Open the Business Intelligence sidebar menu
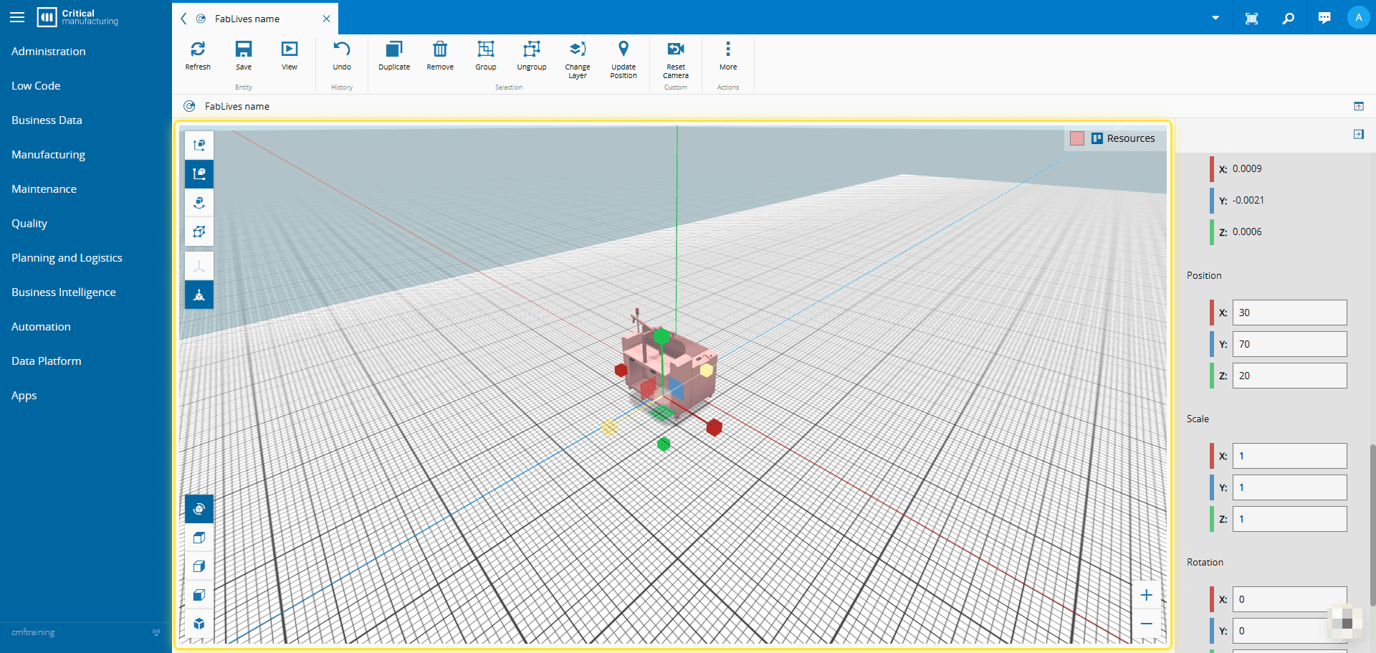 pos(63,292)
